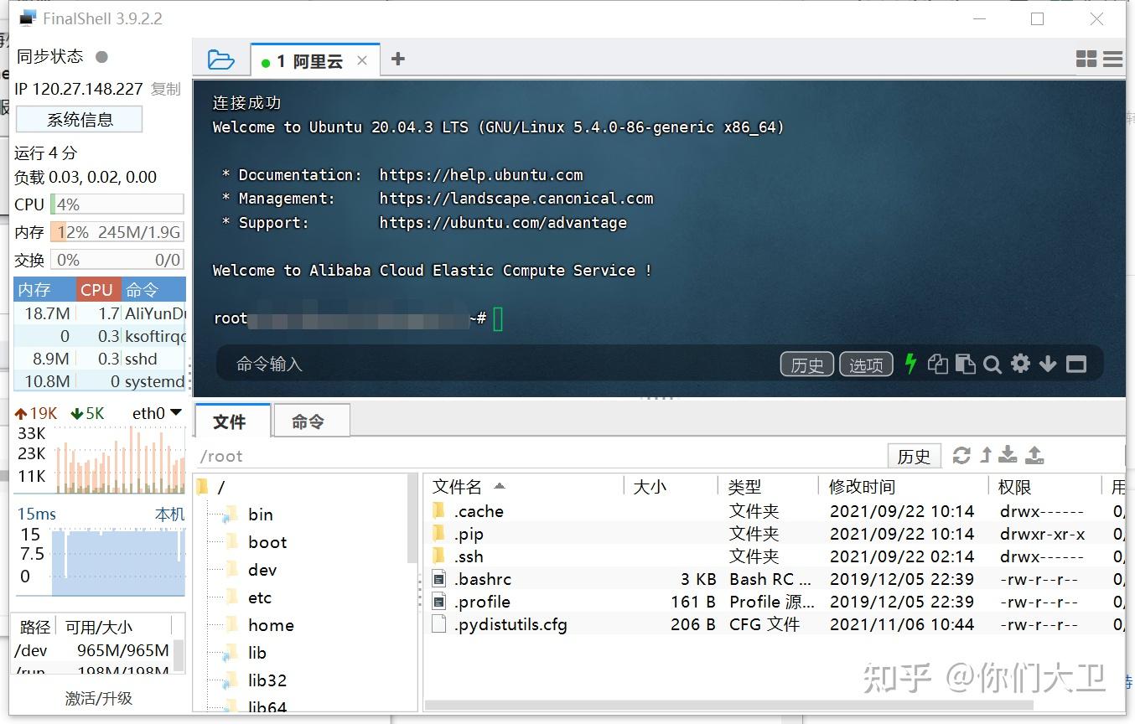Click the 本机 ping link
Image resolution: width=1135 pixels, height=724 pixels.
169,514
